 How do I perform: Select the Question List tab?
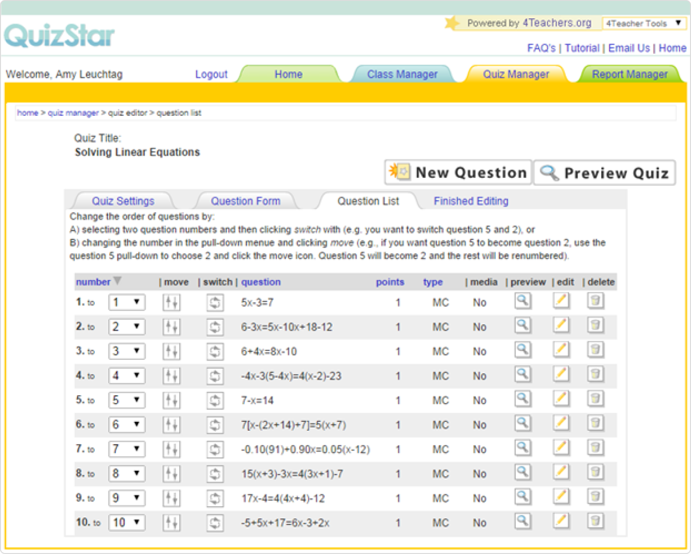pyautogui.click(x=368, y=201)
